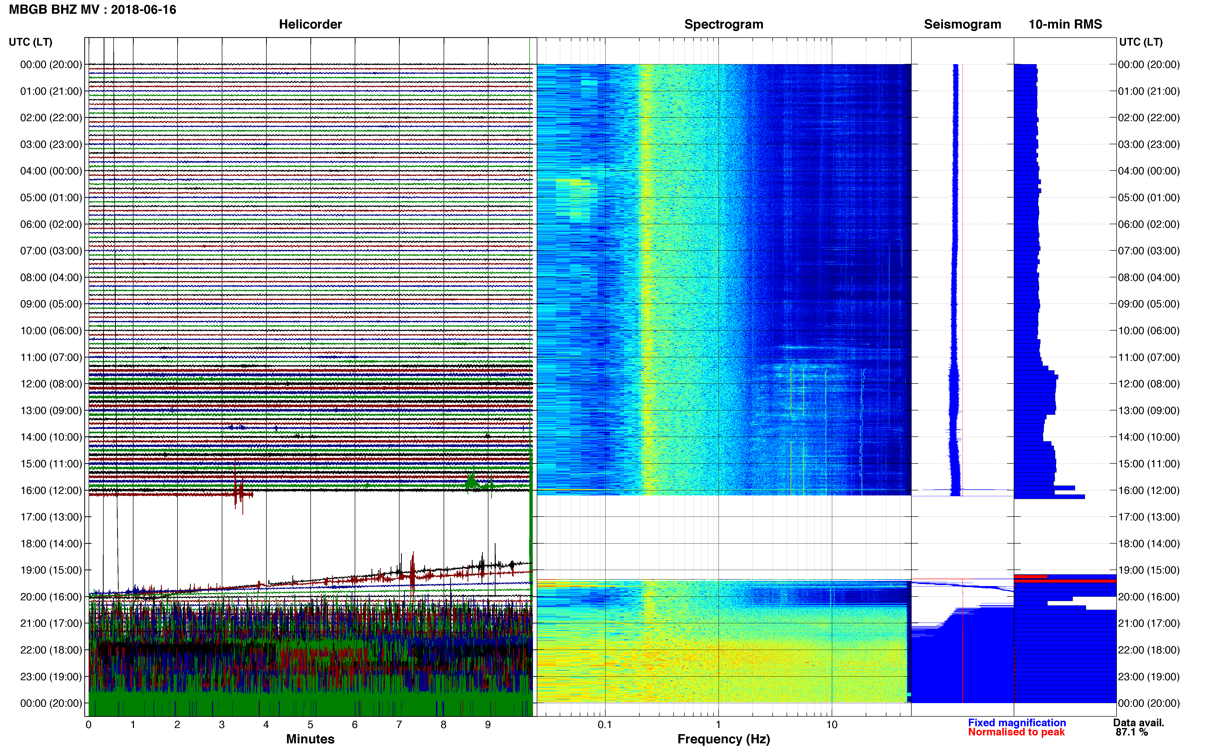1207x754 pixels.
Task: Click '06:00 (02:00)' on the Helicorder time axis
Action: [51, 224]
